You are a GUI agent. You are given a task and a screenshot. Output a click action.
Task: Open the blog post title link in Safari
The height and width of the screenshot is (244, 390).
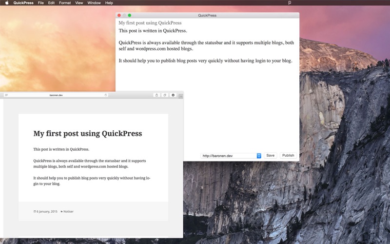88,133
